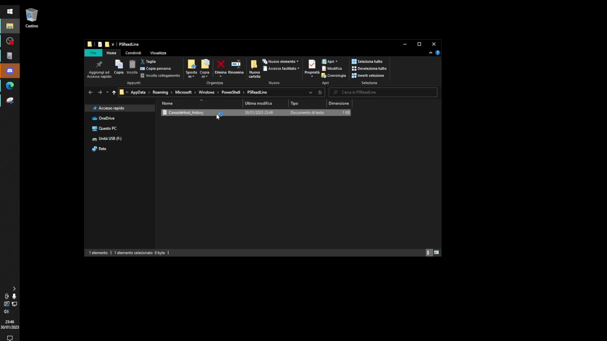Click the Rinomina ribbon icon
Screen dimensions: 607x341
[x=236, y=64]
